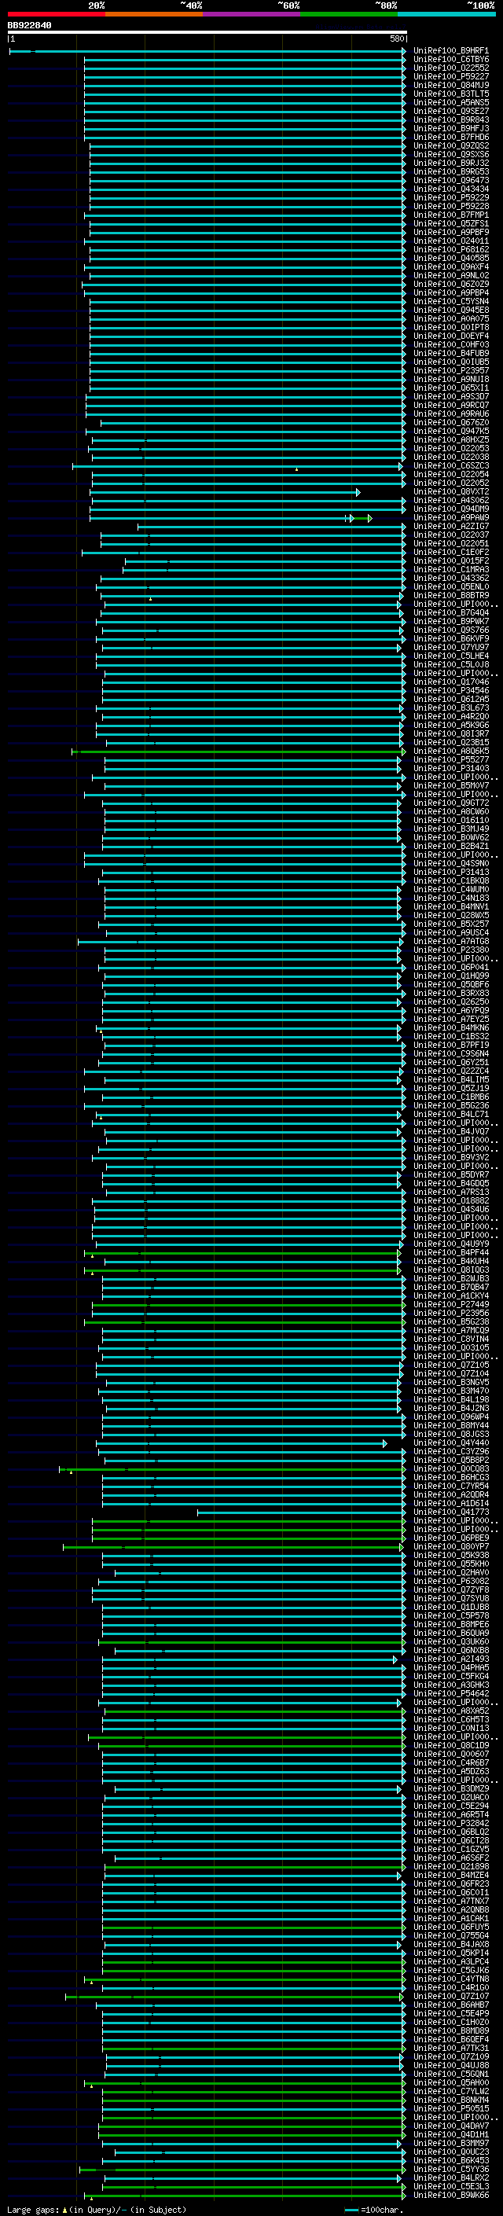Select the UniRef100_Q6Z0Z9 label
The height and width of the screenshot is (2216, 503).
[450, 284]
